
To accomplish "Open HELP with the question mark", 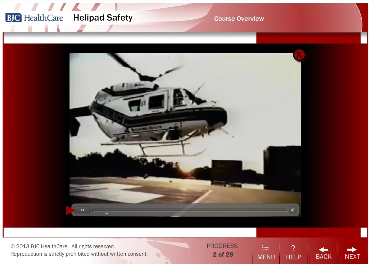I will pos(294,252).
